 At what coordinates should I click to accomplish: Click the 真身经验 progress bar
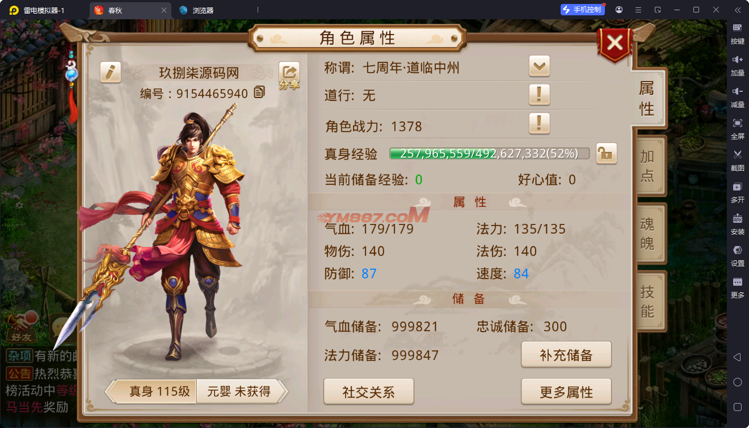click(x=490, y=154)
